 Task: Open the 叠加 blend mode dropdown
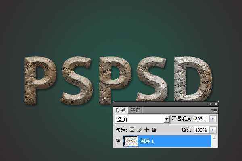coord(167,119)
